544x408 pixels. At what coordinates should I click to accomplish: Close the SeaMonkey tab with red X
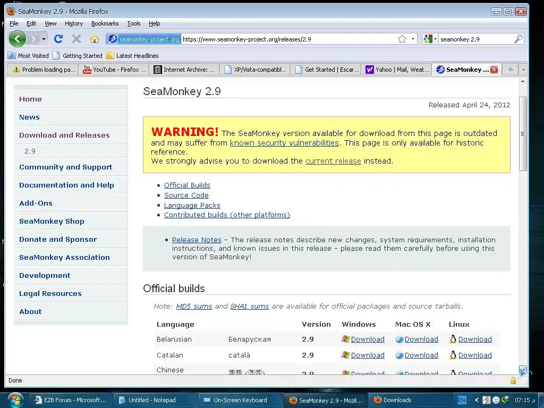494,70
